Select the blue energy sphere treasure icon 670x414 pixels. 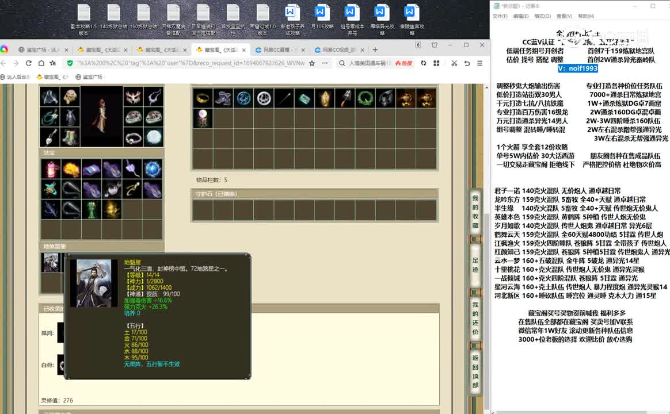coord(153,169)
